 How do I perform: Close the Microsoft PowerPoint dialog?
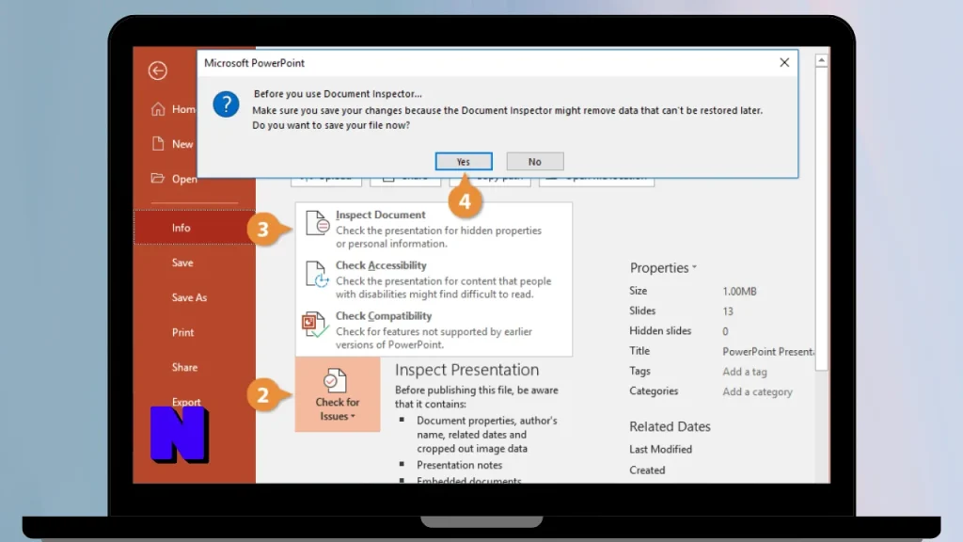[x=784, y=63]
